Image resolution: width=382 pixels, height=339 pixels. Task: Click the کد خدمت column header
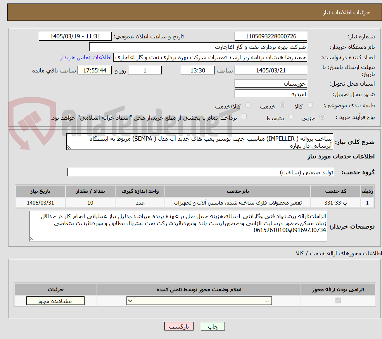[335, 191]
